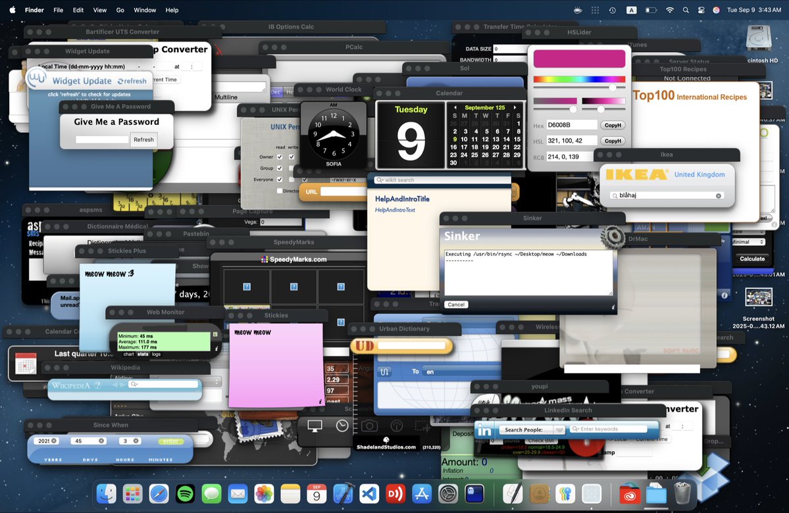Screen dimensions: 789x513
Task: Click the timer clock icon in the Screenshot widget toolbar
Action: pos(342,426)
